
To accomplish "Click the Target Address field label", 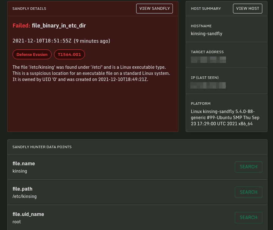I will point(207,52).
